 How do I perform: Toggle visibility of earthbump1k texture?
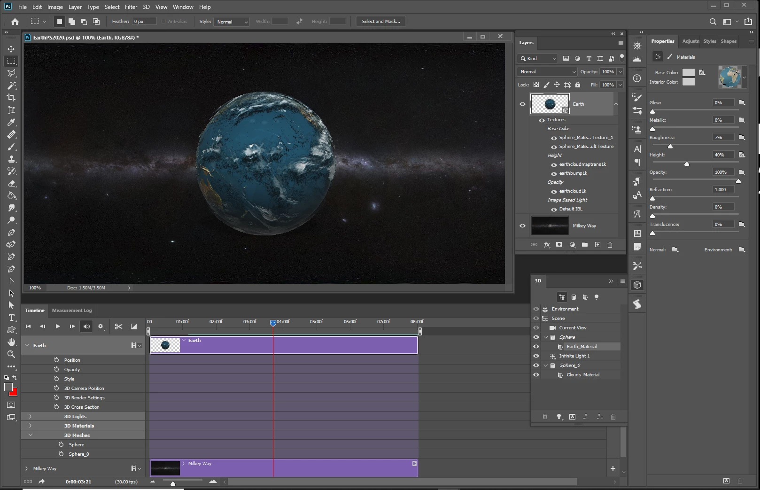point(554,173)
